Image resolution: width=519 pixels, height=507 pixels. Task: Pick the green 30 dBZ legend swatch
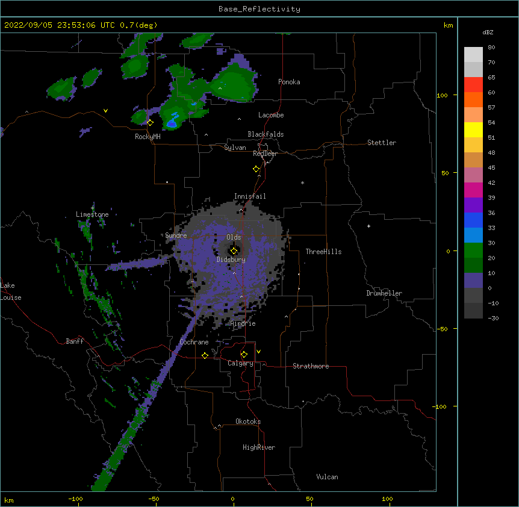(473, 250)
